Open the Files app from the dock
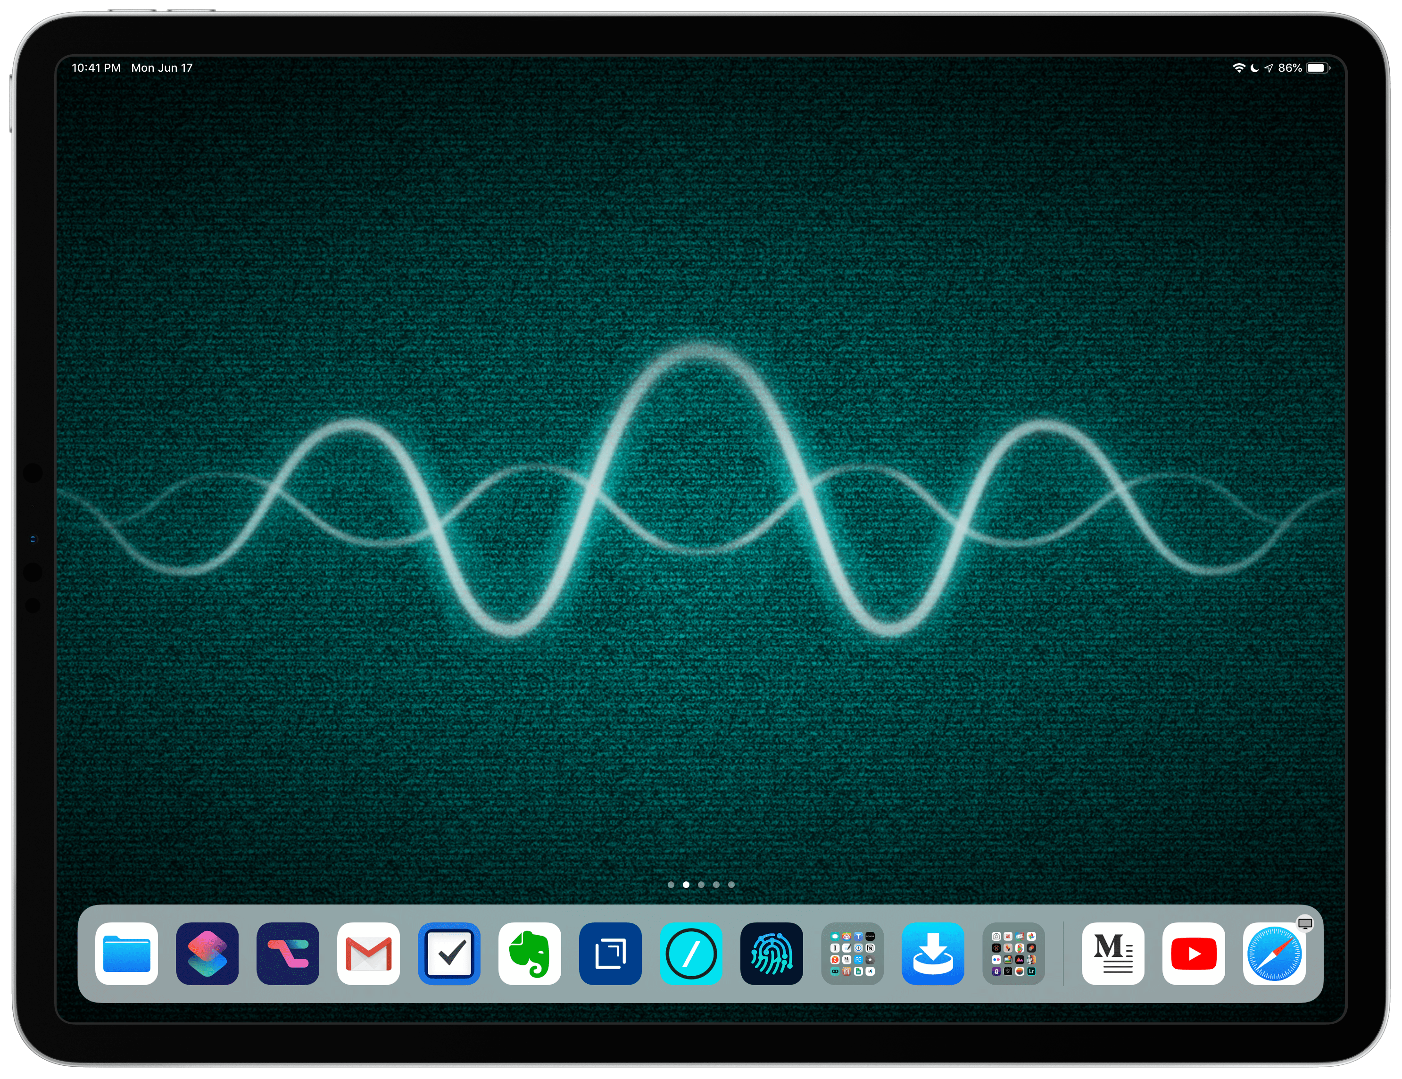Screen dimensions: 1402x1079 click(126, 954)
